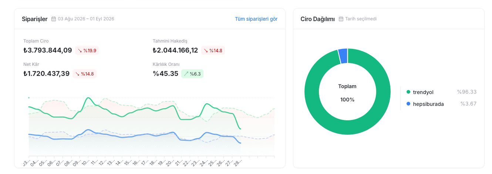Click the chart's last data point at day 28

click(240, 129)
